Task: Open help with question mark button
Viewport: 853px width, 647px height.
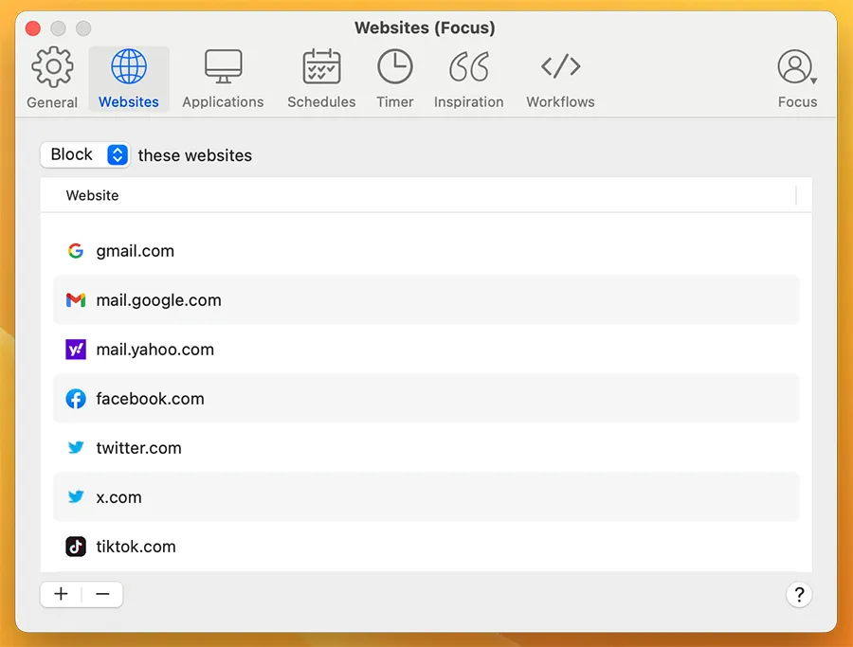Action: tap(799, 594)
